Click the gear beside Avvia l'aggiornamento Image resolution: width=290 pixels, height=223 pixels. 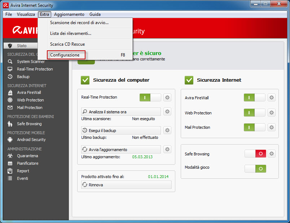[167, 149]
